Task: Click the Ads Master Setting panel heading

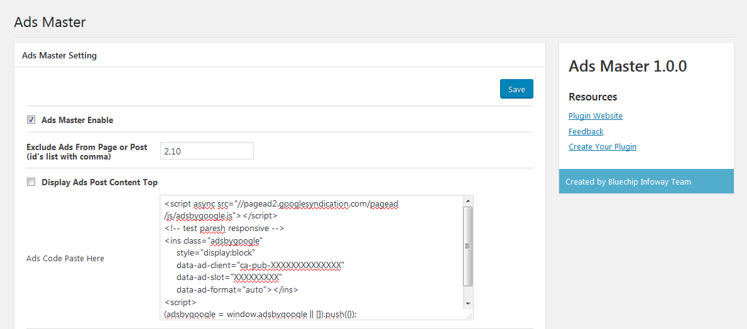Action: coord(59,55)
